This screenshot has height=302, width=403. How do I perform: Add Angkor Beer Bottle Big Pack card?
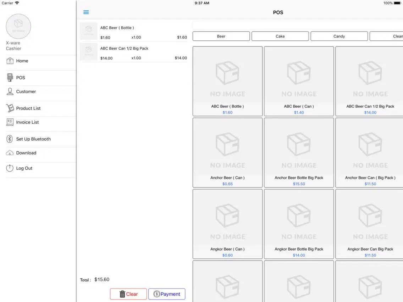(x=299, y=224)
